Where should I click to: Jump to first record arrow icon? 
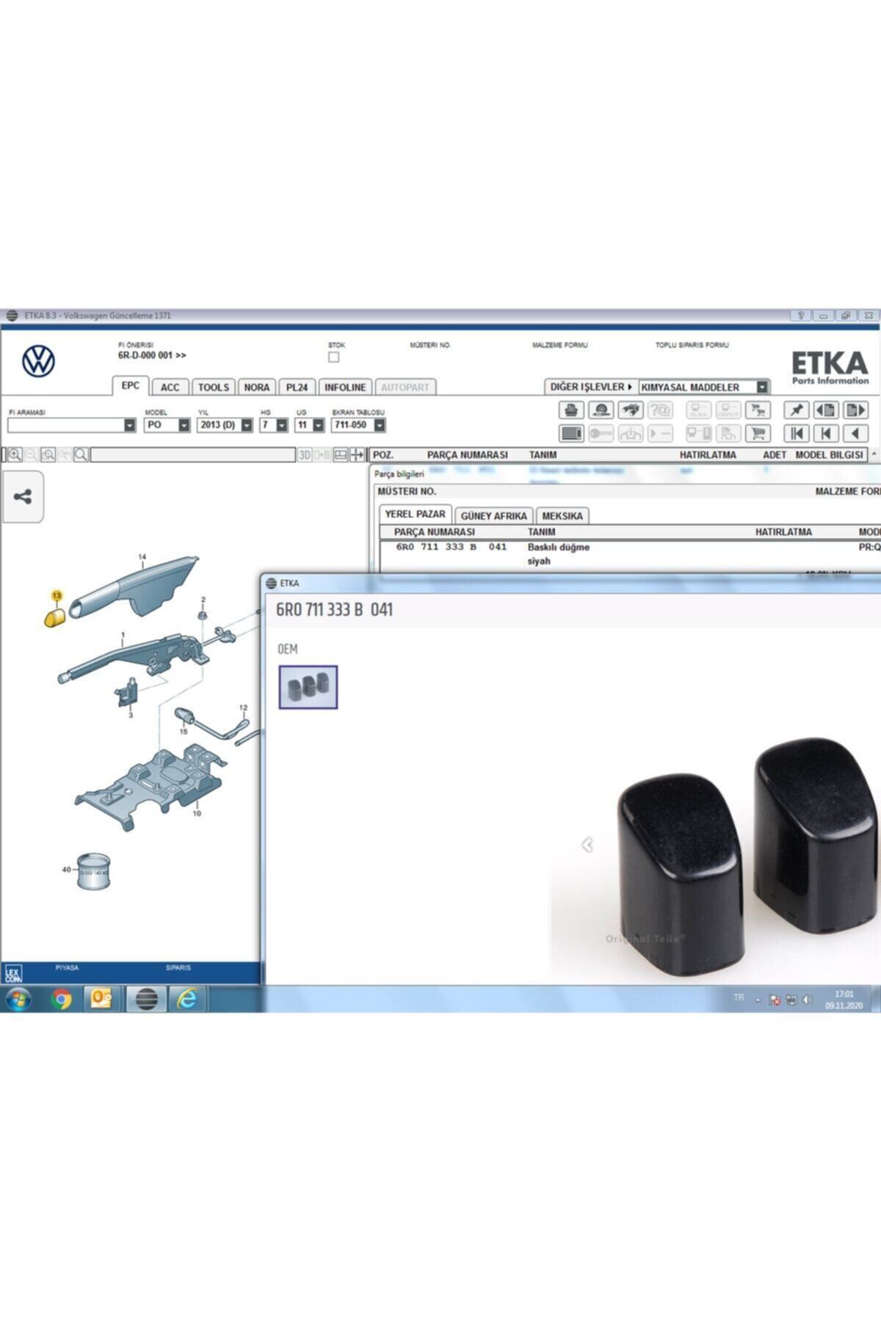point(796,434)
